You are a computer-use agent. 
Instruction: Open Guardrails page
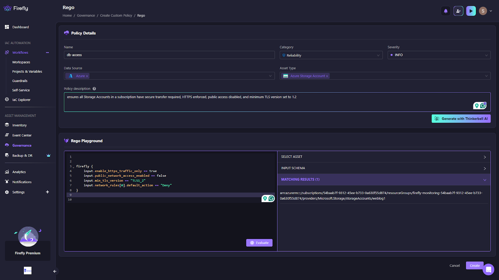click(x=20, y=81)
